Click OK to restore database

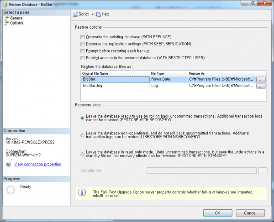click(x=217, y=212)
